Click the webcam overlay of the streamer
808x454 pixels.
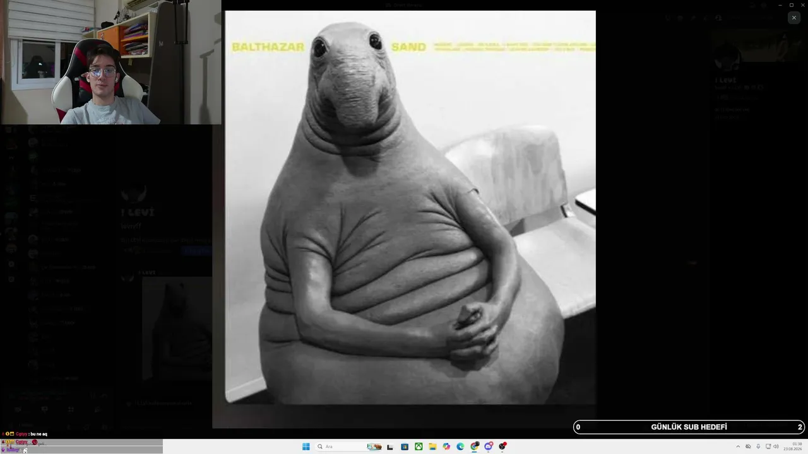(x=111, y=62)
